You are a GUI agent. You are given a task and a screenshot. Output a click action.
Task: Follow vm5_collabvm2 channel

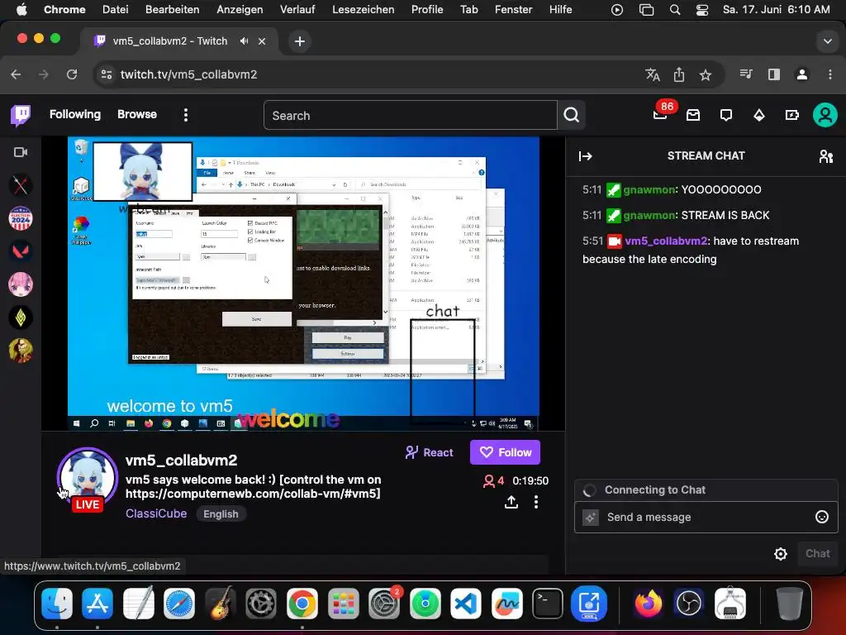(505, 452)
